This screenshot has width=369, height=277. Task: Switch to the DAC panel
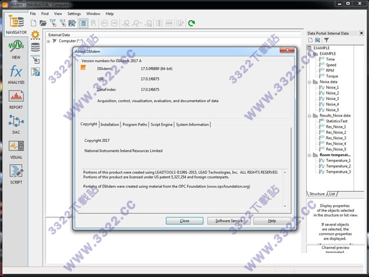pos(16,125)
